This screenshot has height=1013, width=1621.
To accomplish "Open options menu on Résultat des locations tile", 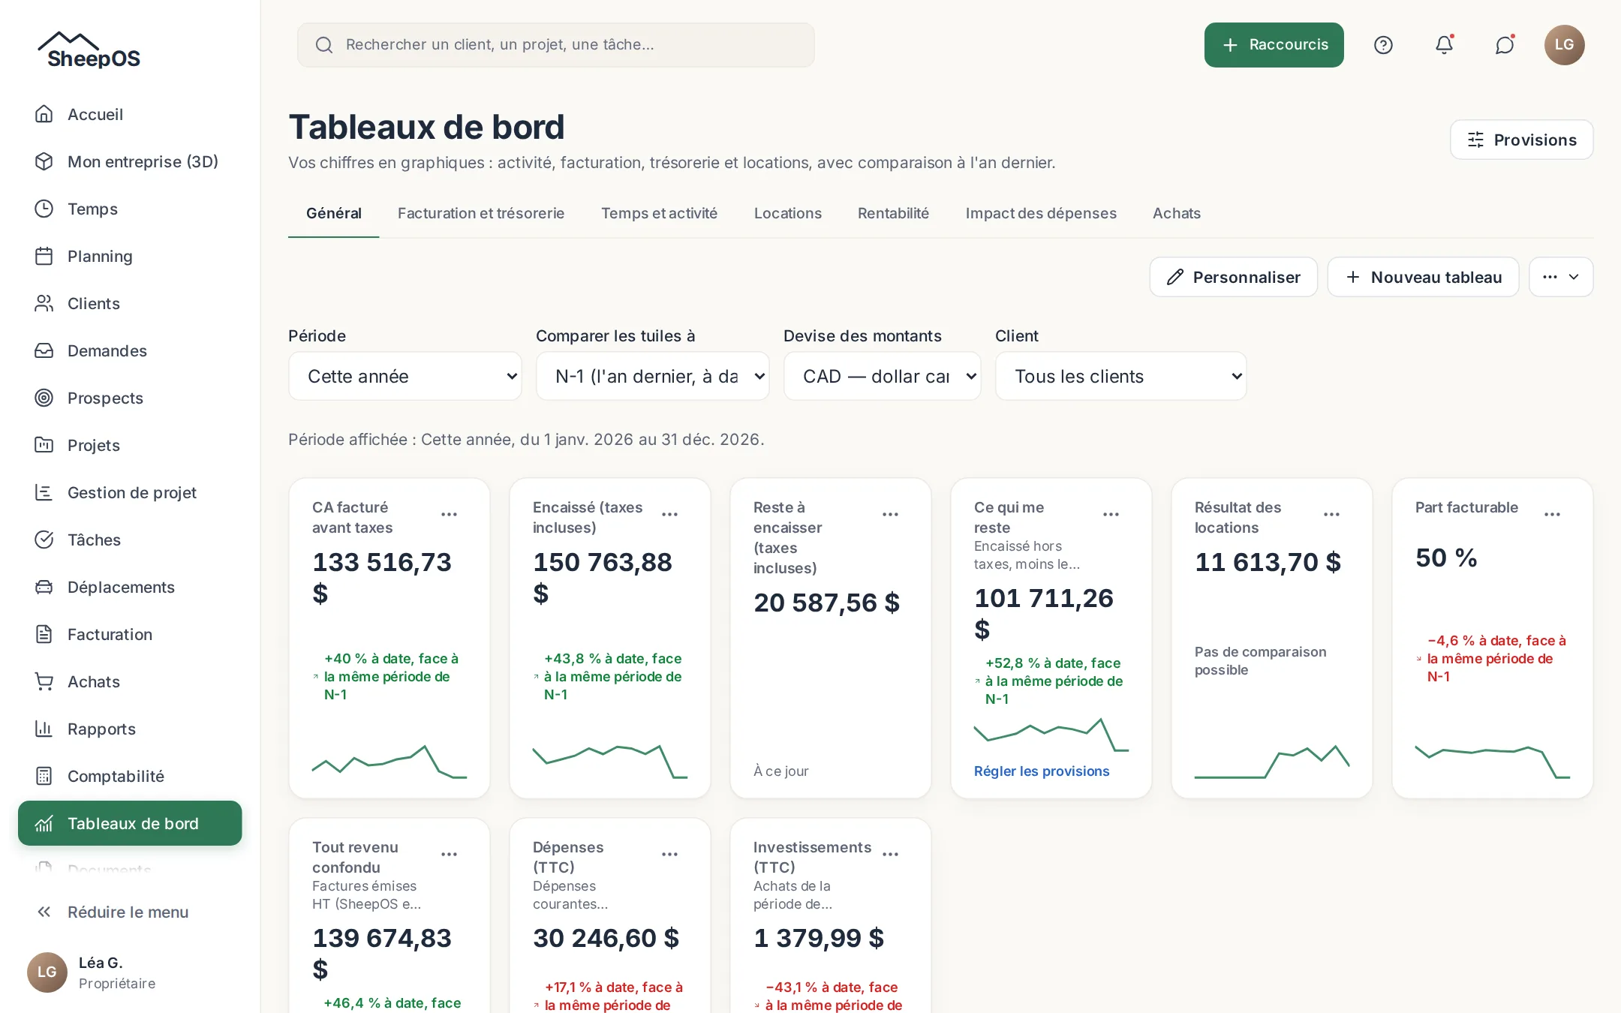I will coord(1331,514).
